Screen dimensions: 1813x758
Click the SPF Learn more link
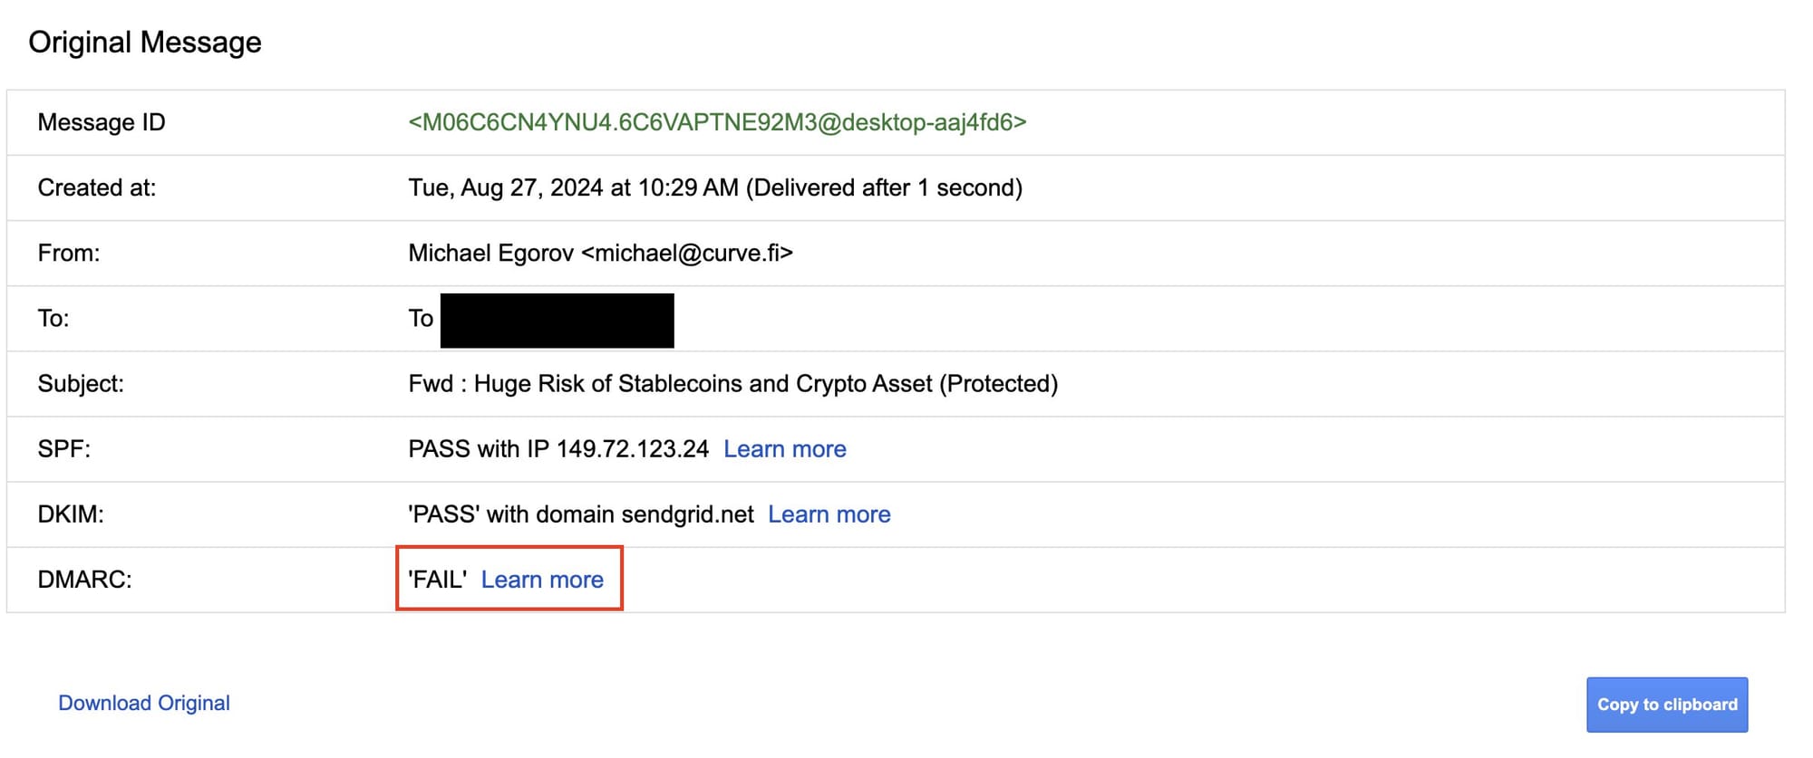(x=784, y=449)
